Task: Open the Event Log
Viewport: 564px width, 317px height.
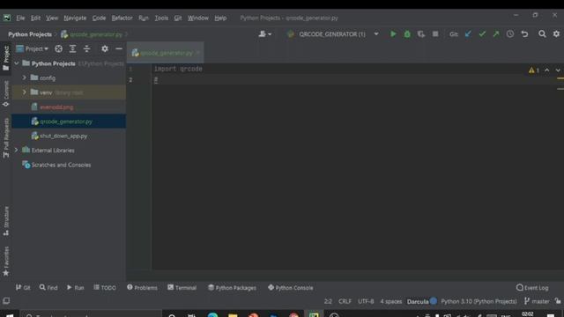Action: point(532,288)
